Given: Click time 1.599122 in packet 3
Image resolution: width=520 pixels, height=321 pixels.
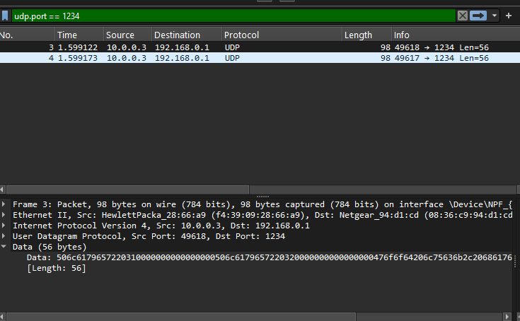Looking at the screenshot, I should pos(78,47).
